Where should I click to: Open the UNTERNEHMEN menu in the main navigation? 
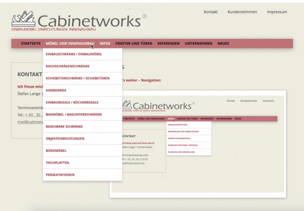(198, 43)
